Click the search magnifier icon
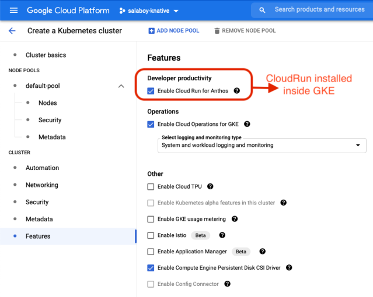Viewport: 373px width, 297px height. click(262, 10)
